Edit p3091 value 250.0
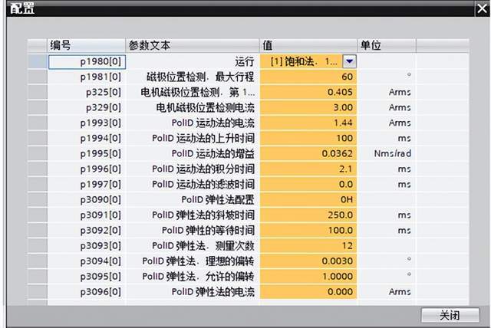 308,215
